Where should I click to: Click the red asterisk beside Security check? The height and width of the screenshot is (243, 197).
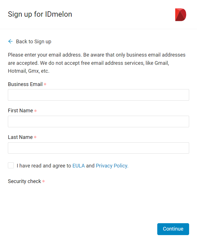coord(43,181)
